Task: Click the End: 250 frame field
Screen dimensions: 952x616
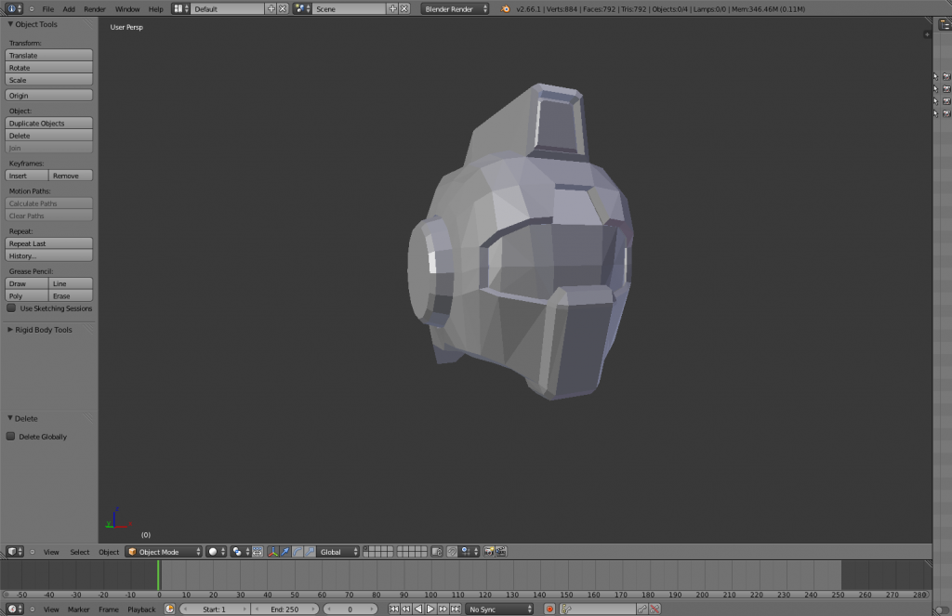Action: (x=284, y=609)
